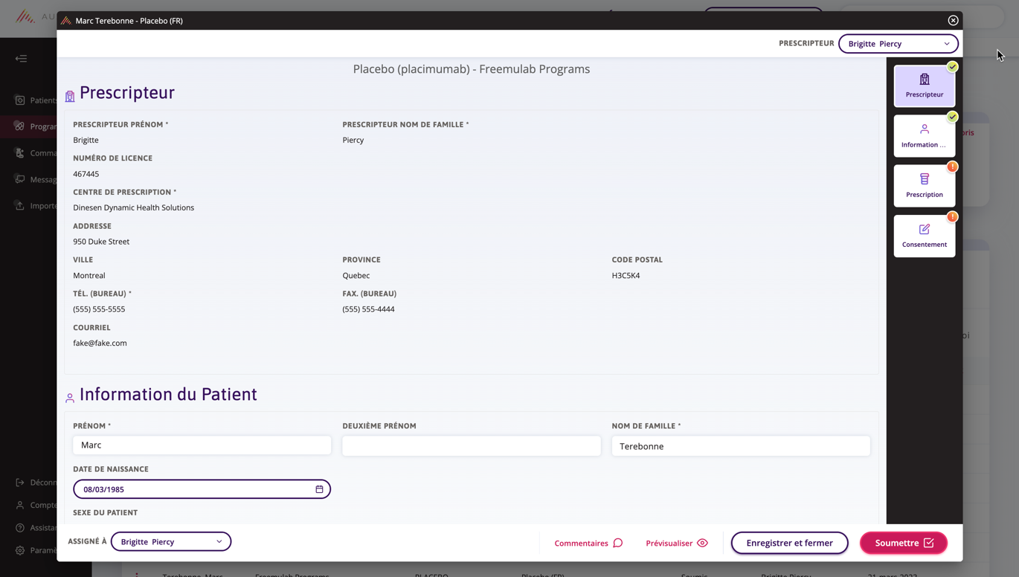
Task: Click the calendar icon in date of birth
Action: (319, 489)
